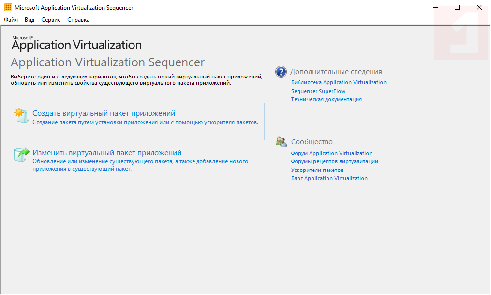The height and width of the screenshot is (295, 491).
Task: Open the Сервис menu
Action: pyautogui.click(x=51, y=20)
